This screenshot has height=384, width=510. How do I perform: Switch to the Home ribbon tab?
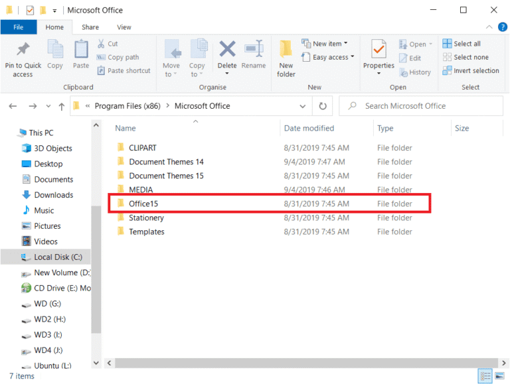54,27
